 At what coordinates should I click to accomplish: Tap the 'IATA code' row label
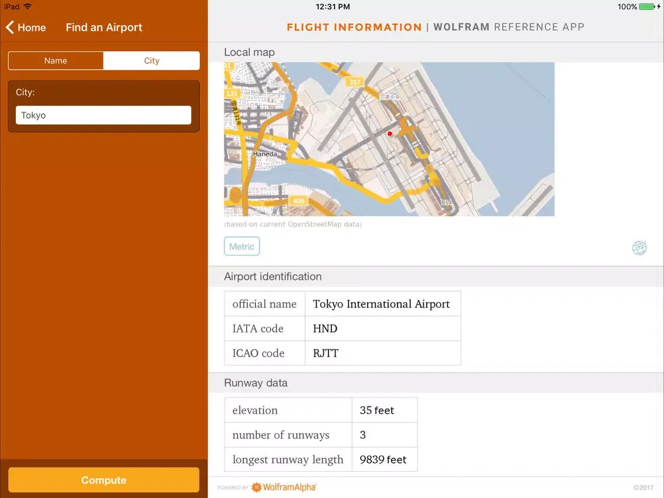(x=258, y=328)
